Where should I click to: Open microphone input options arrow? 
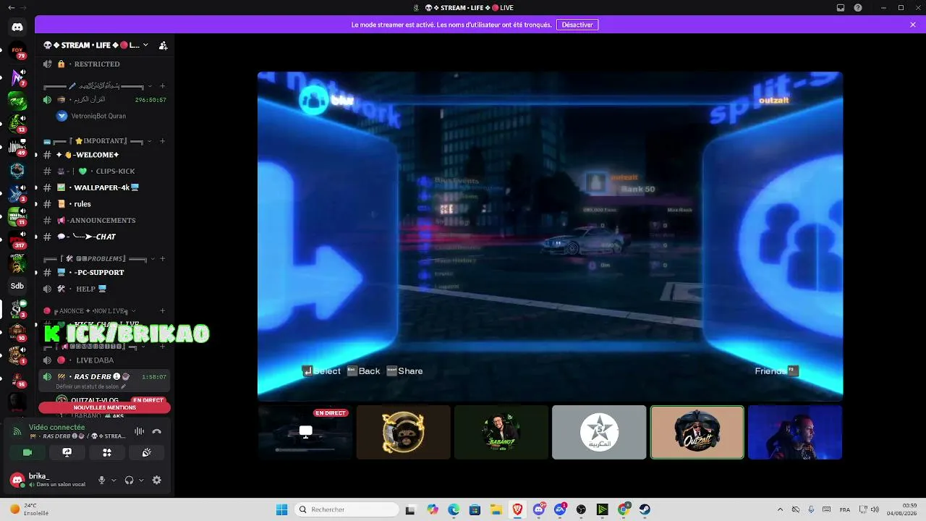click(x=114, y=480)
